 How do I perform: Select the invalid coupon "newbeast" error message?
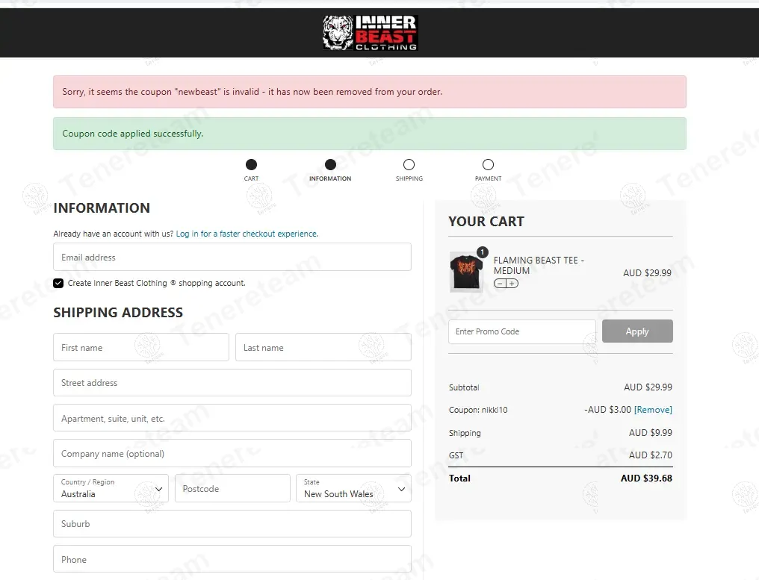[x=370, y=92]
